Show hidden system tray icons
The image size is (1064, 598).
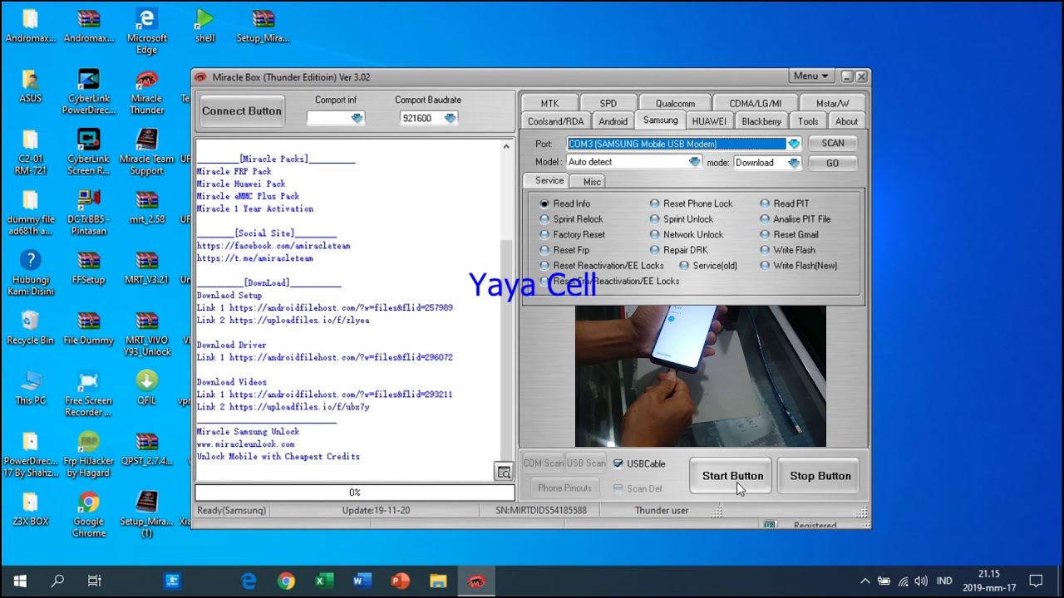tap(864, 581)
